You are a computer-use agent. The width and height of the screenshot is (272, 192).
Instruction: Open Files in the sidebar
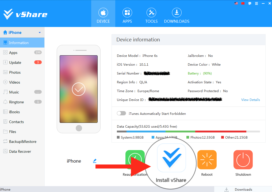[x=22, y=132]
